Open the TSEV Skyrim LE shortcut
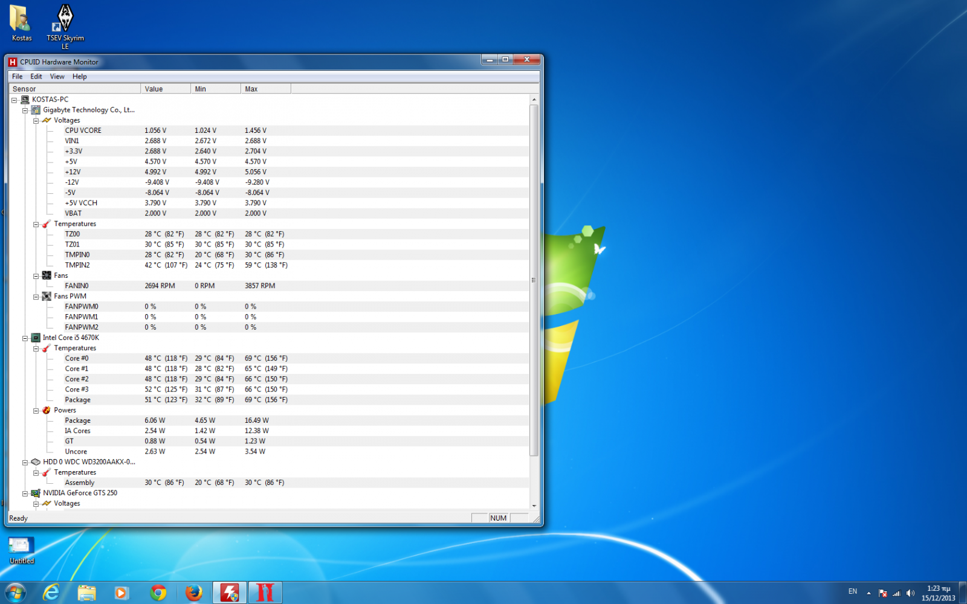The width and height of the screenshot is (967, 604). (x=65, y=27)
